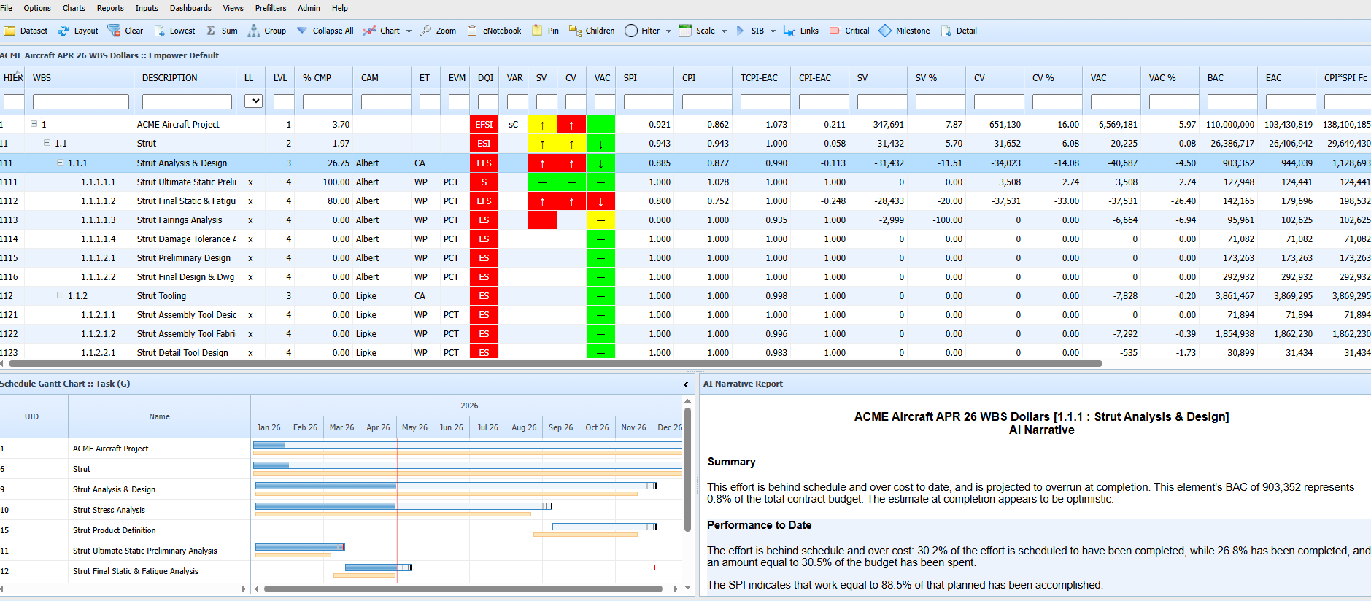Open the Dashboards menu

[190, 8]
